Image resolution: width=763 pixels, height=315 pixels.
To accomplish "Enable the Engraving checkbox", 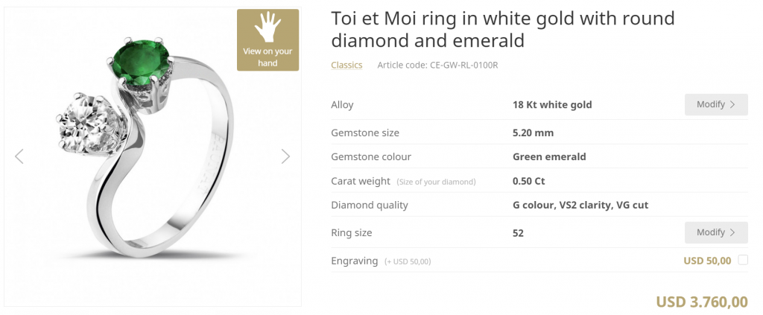I will click(743, 260).
